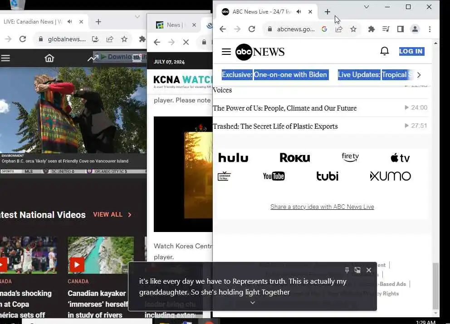Share the ABC News page
This screenshot has height=324, width=450.
coord(339,29)
